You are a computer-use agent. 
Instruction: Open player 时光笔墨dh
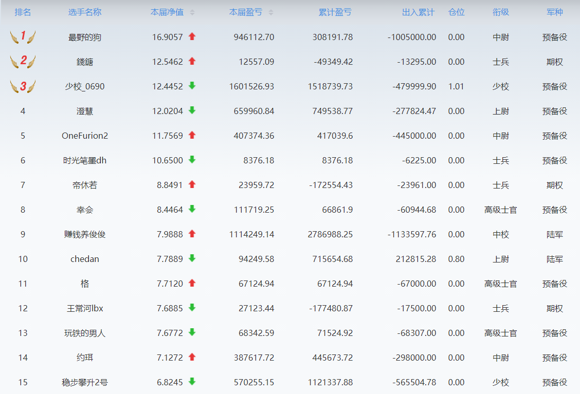[x=85, y=160]
